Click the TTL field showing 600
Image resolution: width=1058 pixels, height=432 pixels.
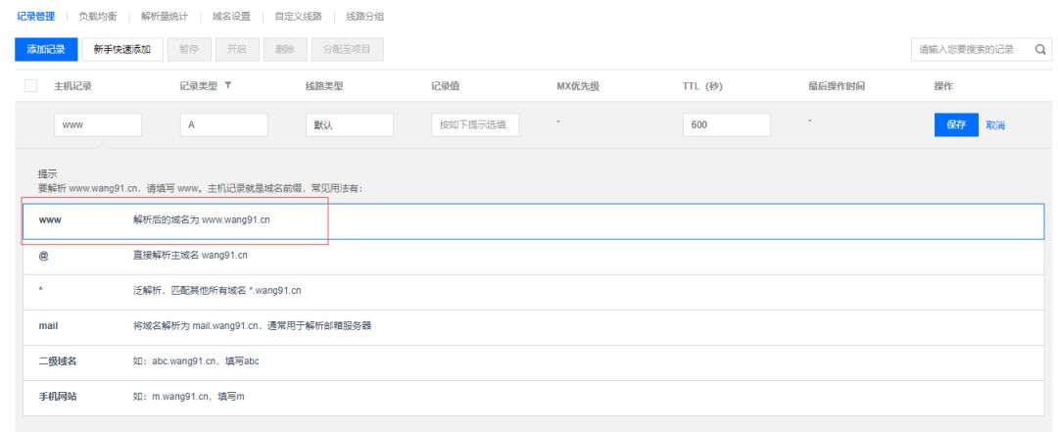click(727, 124)
